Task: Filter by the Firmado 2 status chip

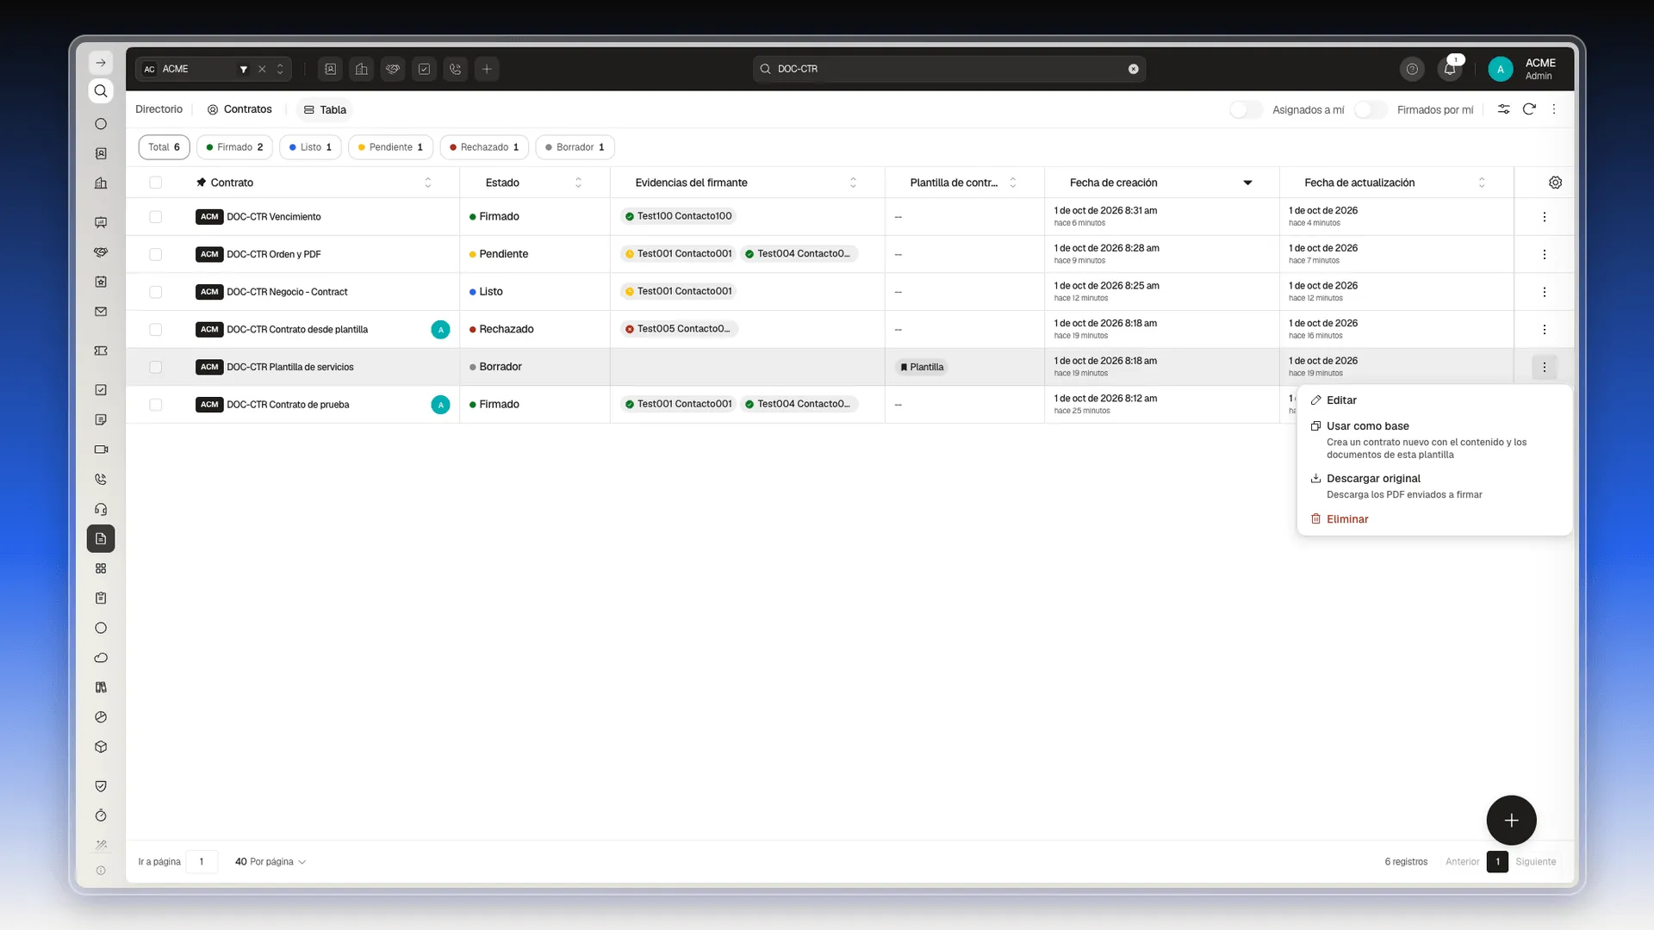Action: click(x=234, y=147)
